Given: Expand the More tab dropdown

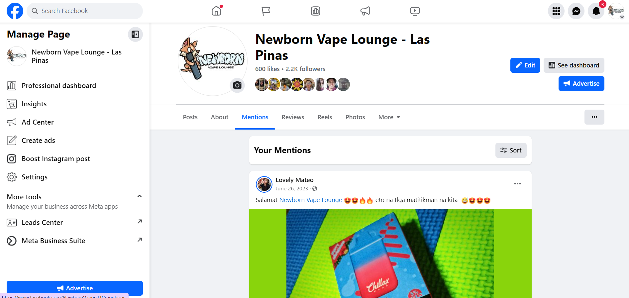Looking at the screenshot, I should 389,117.
